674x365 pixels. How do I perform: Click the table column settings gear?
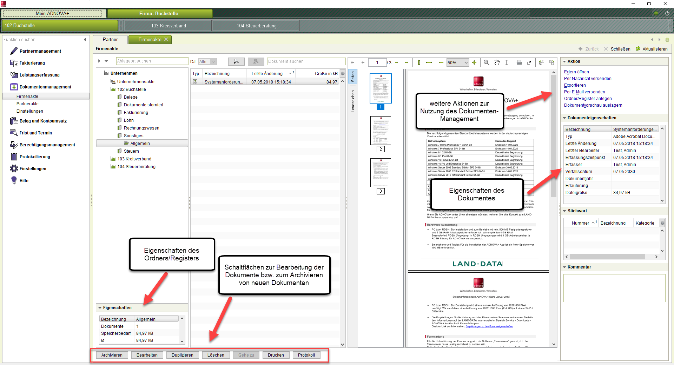343,73
